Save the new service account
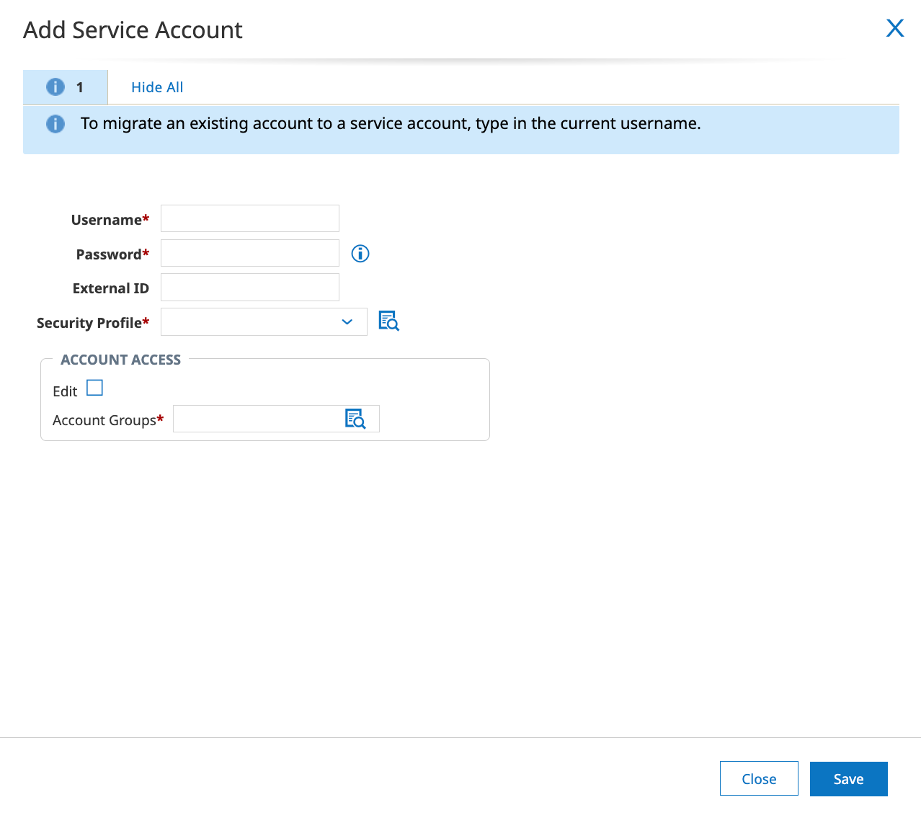921x823 pixels. (849, 779)
